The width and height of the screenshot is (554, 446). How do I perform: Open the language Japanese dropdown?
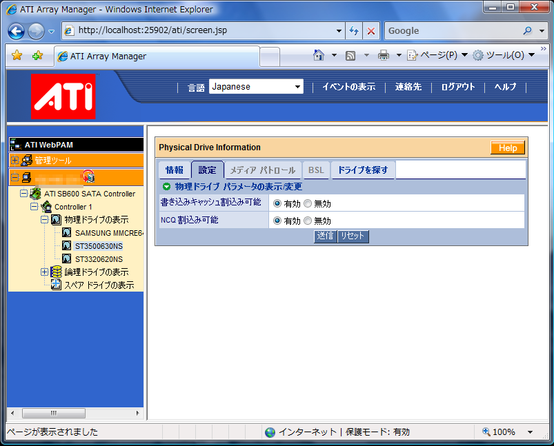click(256, 87)
